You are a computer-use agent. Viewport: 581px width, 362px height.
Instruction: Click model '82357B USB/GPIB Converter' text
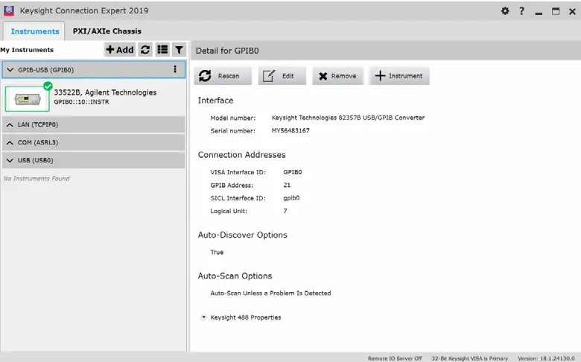(381, 118)
